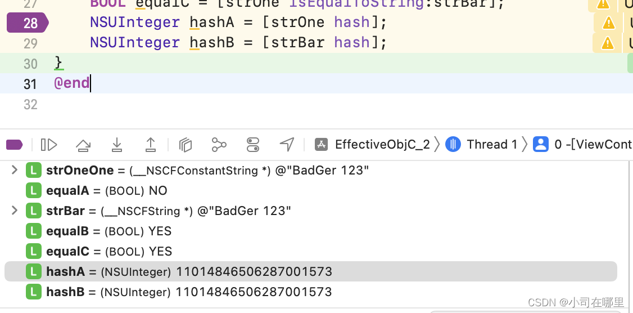This screenshot has height=313, width=633.
Task: Select the stack frame 0 -[ViewCont item
Action: pos(585,145)
